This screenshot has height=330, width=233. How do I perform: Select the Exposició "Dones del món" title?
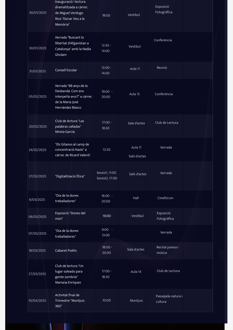(x=70, y=216)
